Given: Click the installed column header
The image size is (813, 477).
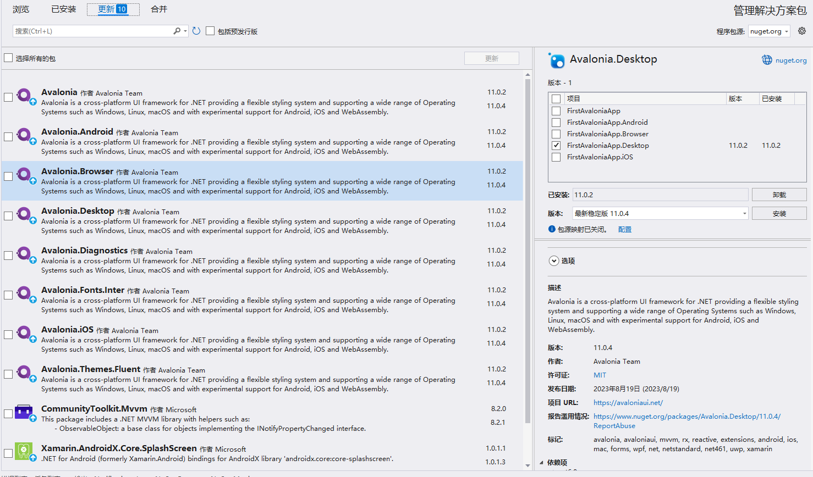Looking at the screenshot, I should [777, 99].
